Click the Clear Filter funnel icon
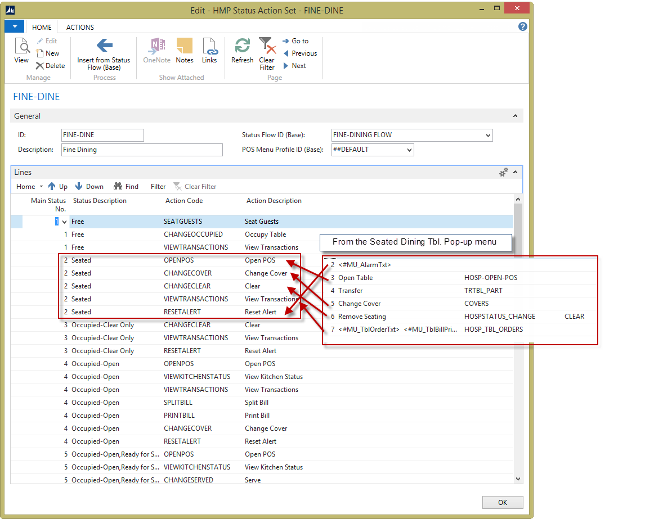654x519 pixels. pyautogui.click(x=266, y=46)
